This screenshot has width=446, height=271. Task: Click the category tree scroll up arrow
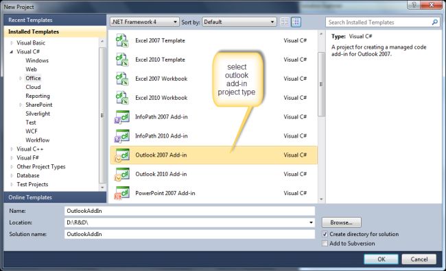click(102, 42)
